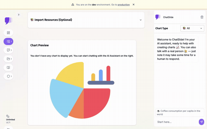The width and height of the screenshot is (207, 129).
Task: Focus the Start here message input
Action: (x=177, y=122)
